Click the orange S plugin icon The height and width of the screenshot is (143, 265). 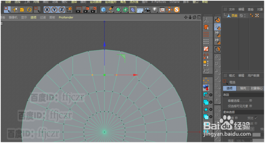(x=176, y=9)
